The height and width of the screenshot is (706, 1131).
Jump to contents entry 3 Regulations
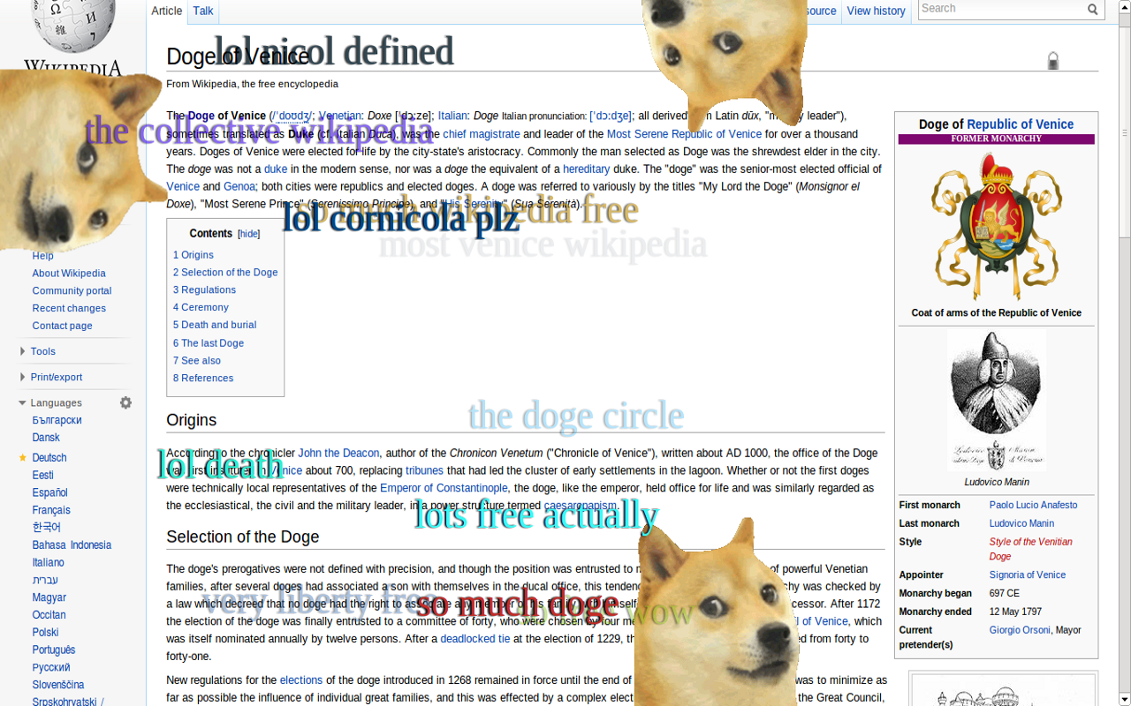pyautogui.click(x=204, y=289)
